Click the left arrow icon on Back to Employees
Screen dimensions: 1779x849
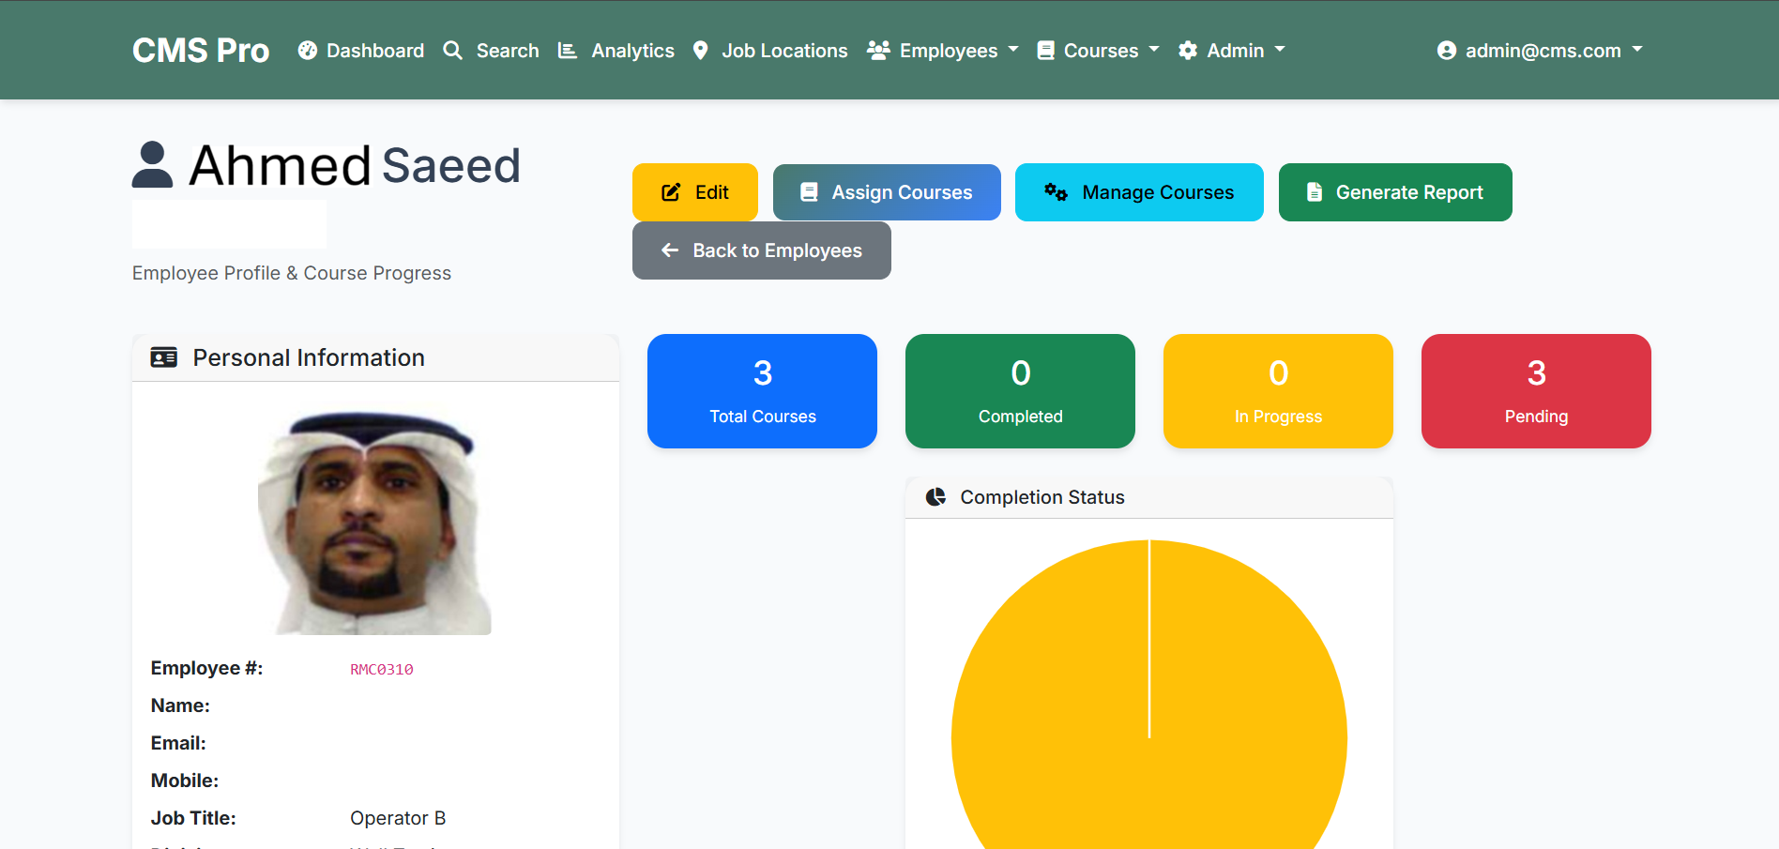(670, 250)
